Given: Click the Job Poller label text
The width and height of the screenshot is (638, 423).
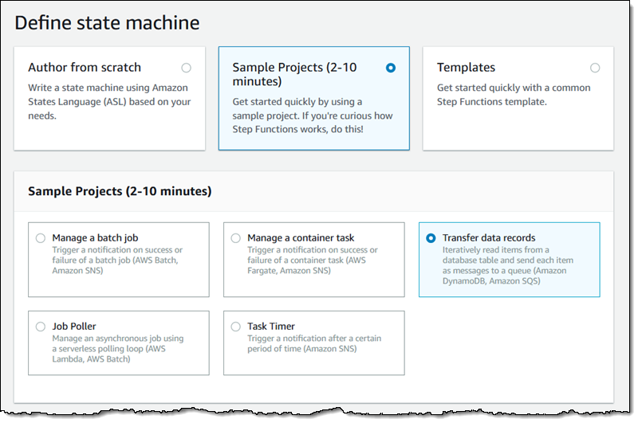Looking at the screenshot, I should [75, 326].
